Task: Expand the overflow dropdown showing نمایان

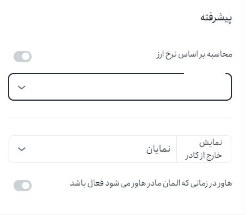Action: tap(120, 149)
